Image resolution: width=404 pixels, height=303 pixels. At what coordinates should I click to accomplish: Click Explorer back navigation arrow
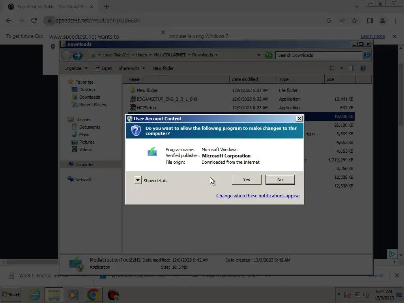(x=66, y=55)
